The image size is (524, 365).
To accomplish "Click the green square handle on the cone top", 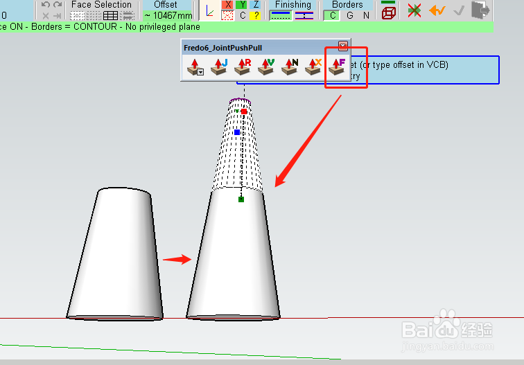I will pyautogui.click(x=241, y=199).
